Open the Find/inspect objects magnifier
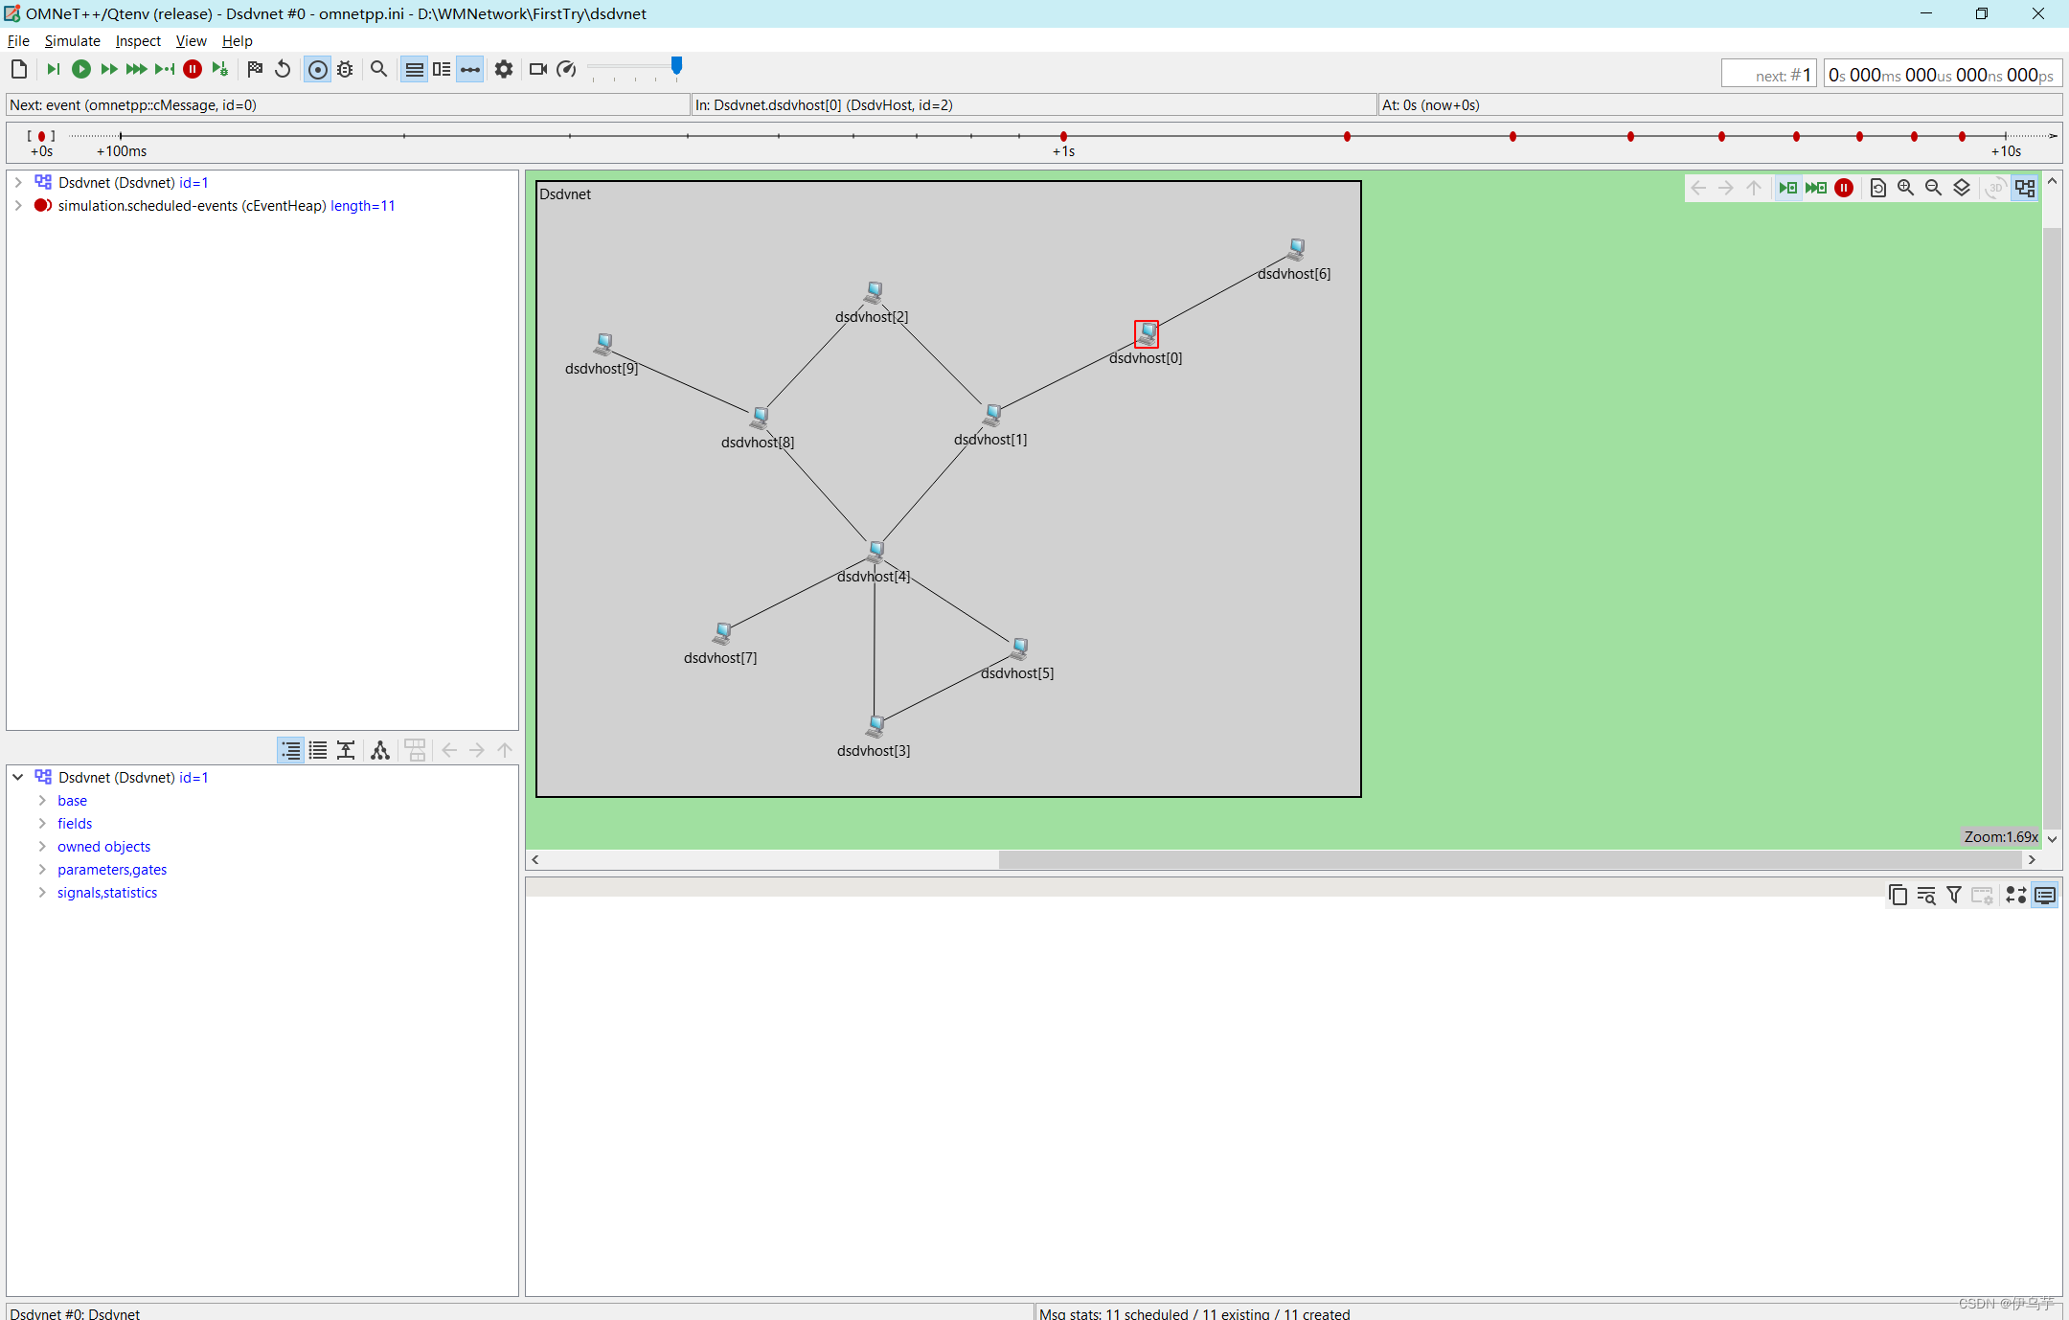Image resolution: width=2069 pixels, height=1320 pixels. (378, 69)
